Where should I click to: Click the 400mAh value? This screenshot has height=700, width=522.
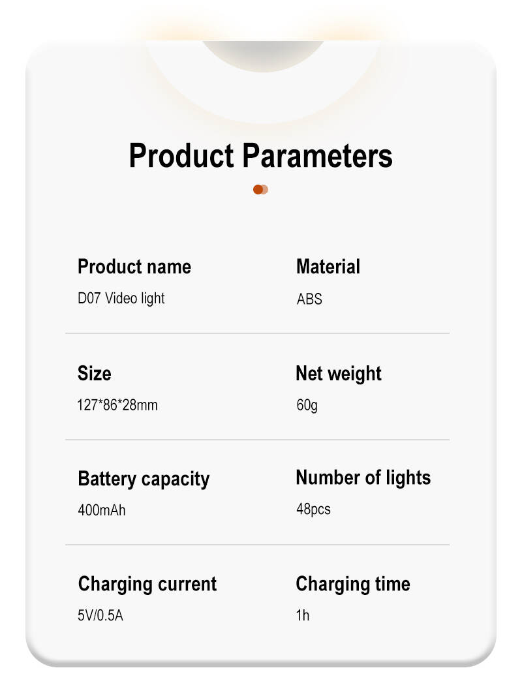click(x=102, y=510)
